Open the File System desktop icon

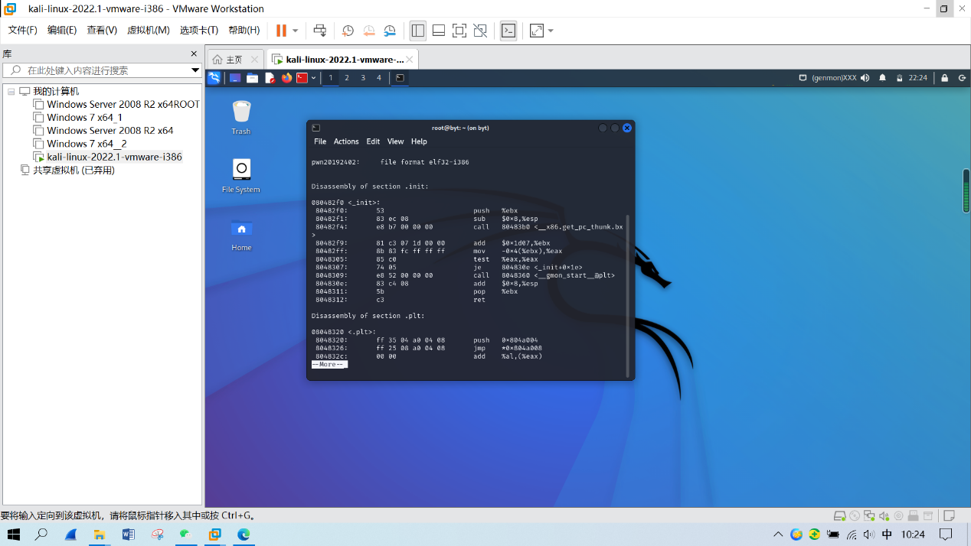[x=241, y=175]
